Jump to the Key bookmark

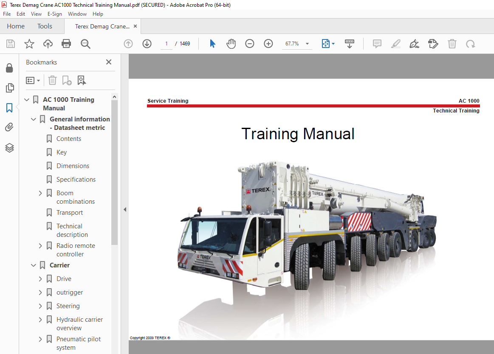coord(62,152)
